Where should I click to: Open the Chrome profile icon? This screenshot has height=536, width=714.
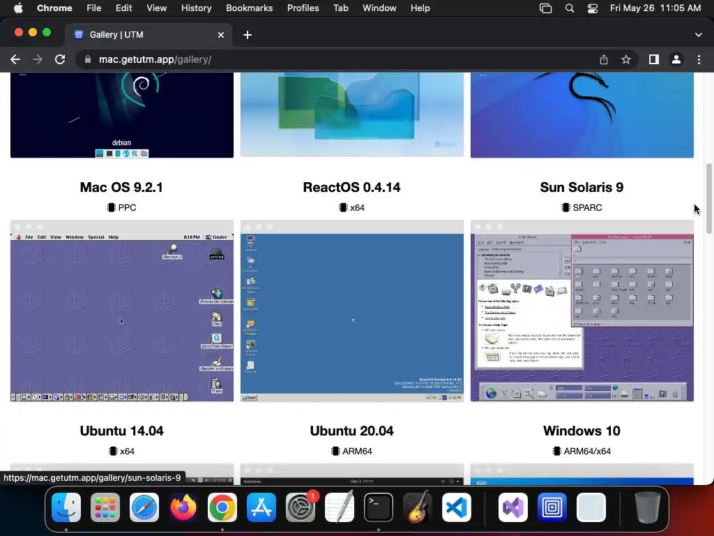676,59
